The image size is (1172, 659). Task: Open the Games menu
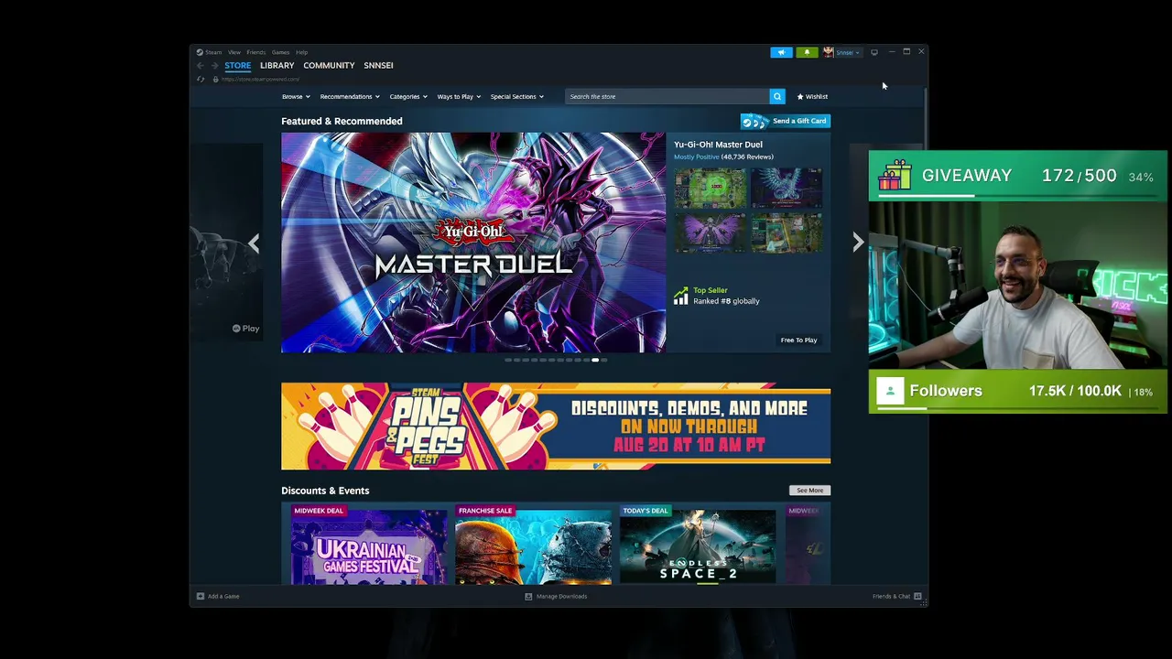[x=280, y=52]
